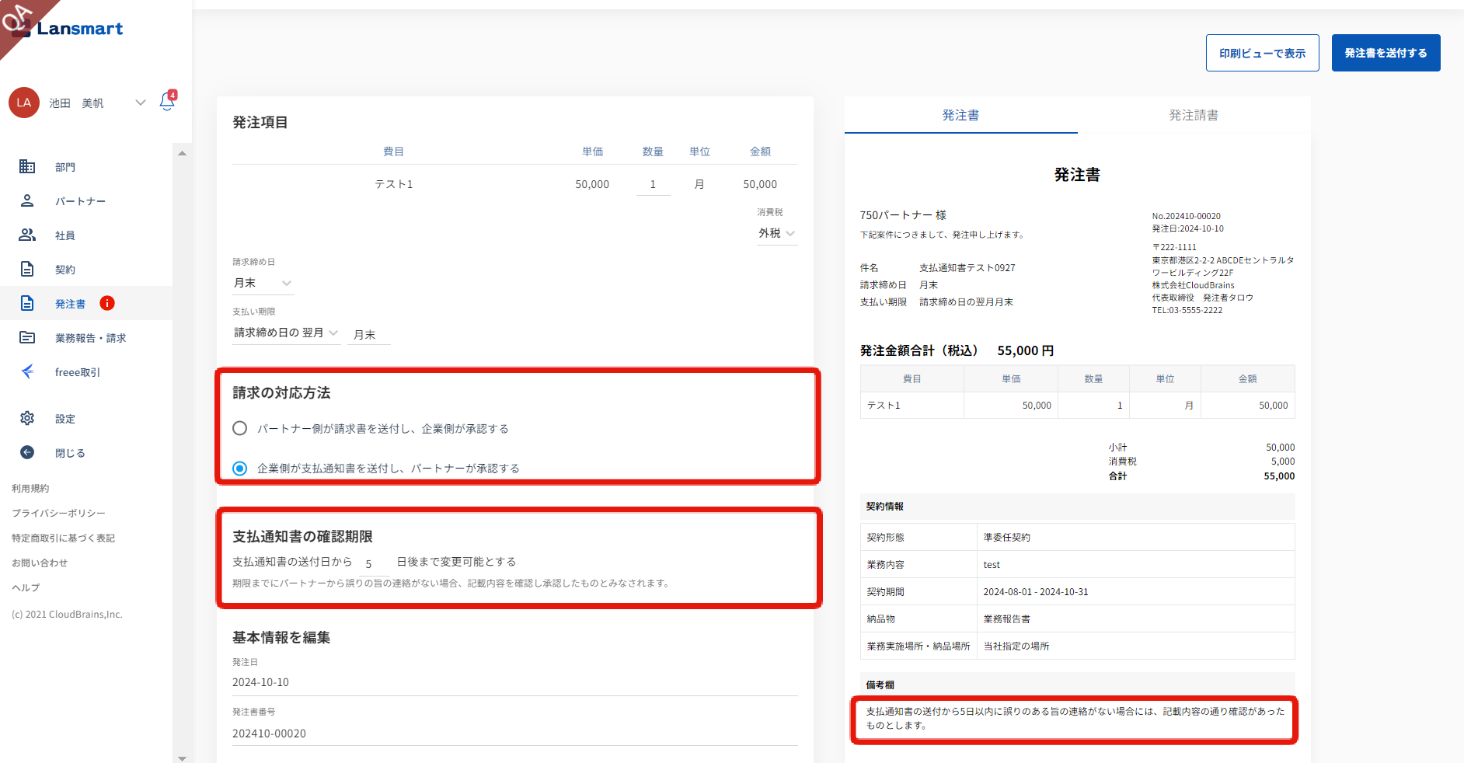Click 準委任契約 in the contract table
Image resolution: width=1464 pixels, height=763 pixels.
click(x=1007, y=538)
